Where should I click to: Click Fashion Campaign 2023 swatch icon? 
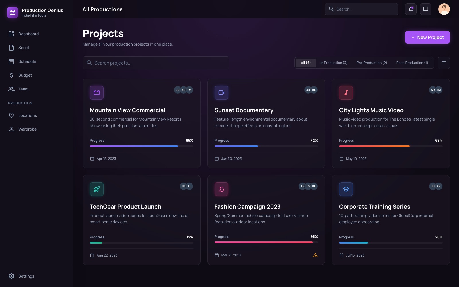tap(221, 189)
